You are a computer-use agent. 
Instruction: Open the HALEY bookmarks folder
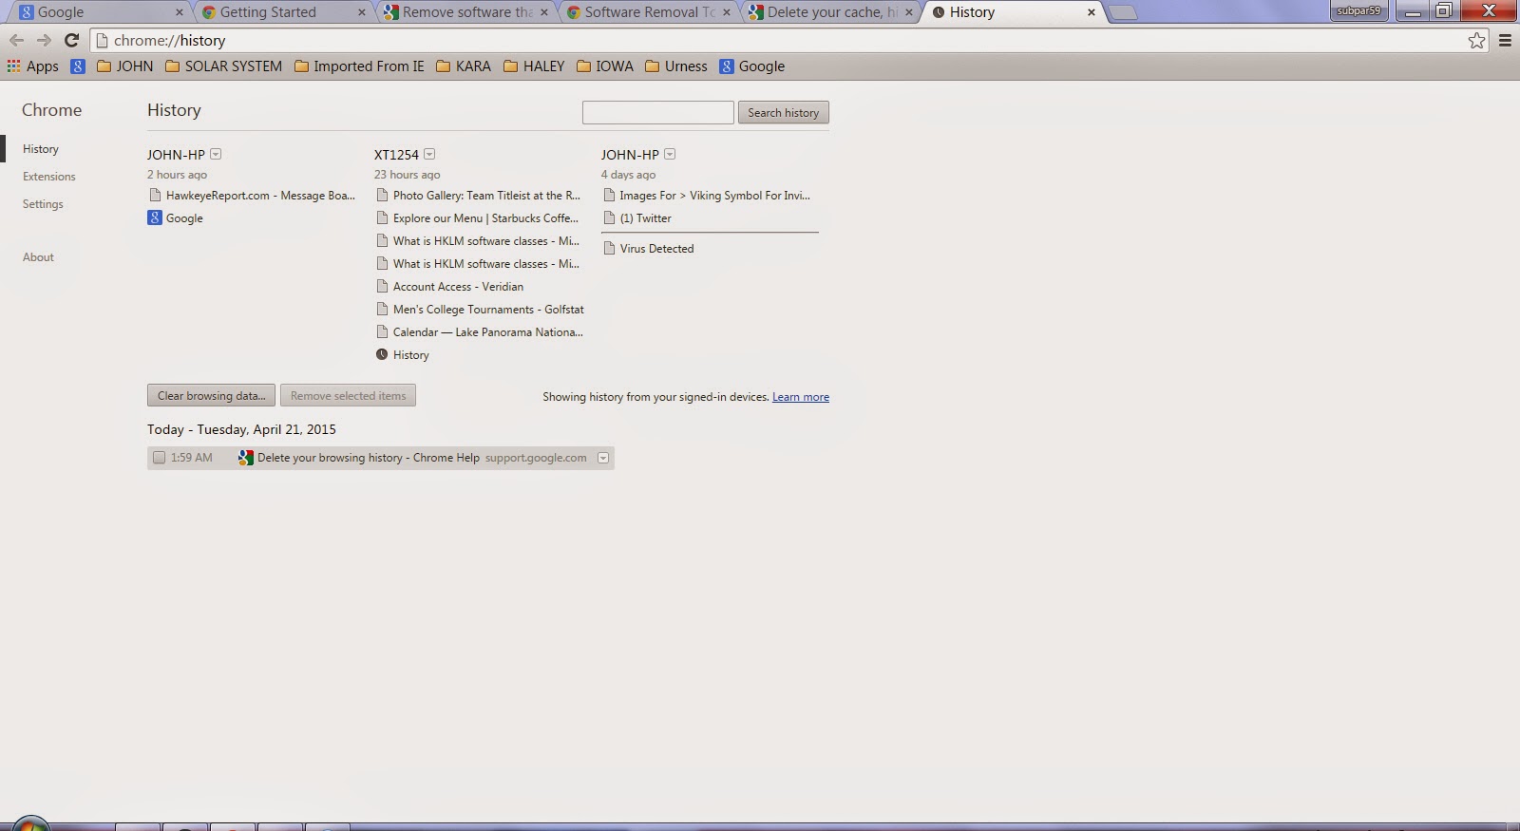point(534,66)
